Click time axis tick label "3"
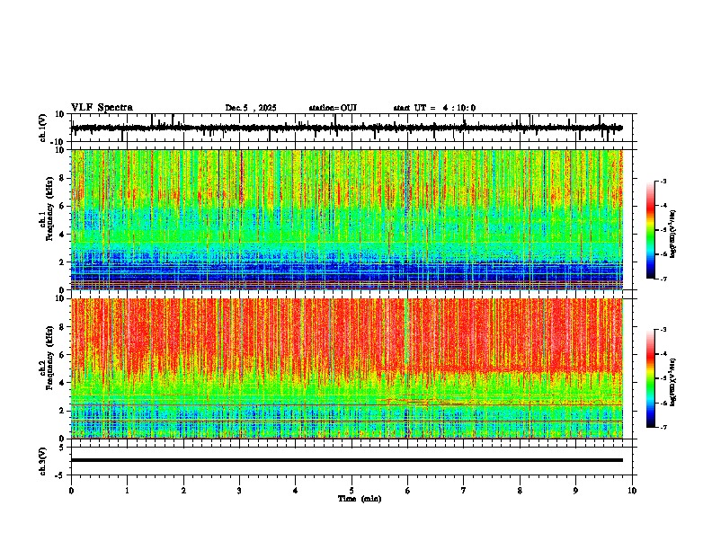Viewport: 712px width, 550px height. pos(239,491)
